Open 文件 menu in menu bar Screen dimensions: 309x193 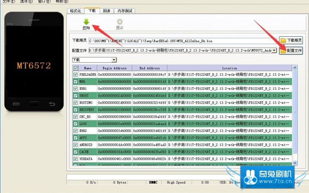(x=8, y=2)
